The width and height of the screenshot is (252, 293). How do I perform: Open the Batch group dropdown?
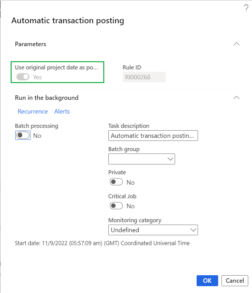point(170,159)
